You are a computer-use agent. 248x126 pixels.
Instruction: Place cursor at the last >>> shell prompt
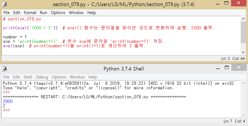[6, 110]
